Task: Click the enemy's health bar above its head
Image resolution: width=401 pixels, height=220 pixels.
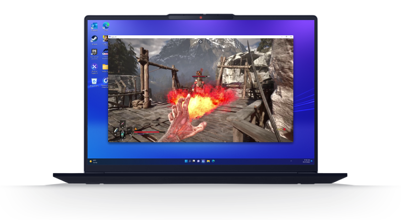Action: coord(200,76)
